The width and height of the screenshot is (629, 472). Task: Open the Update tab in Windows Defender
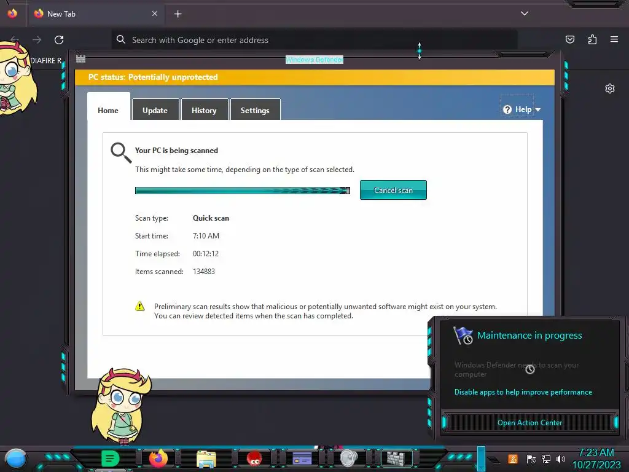(x=155, y=109)
